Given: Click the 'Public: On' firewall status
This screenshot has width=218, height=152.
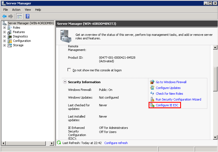Looking at the screenshot, I should [x=106, y=90].
